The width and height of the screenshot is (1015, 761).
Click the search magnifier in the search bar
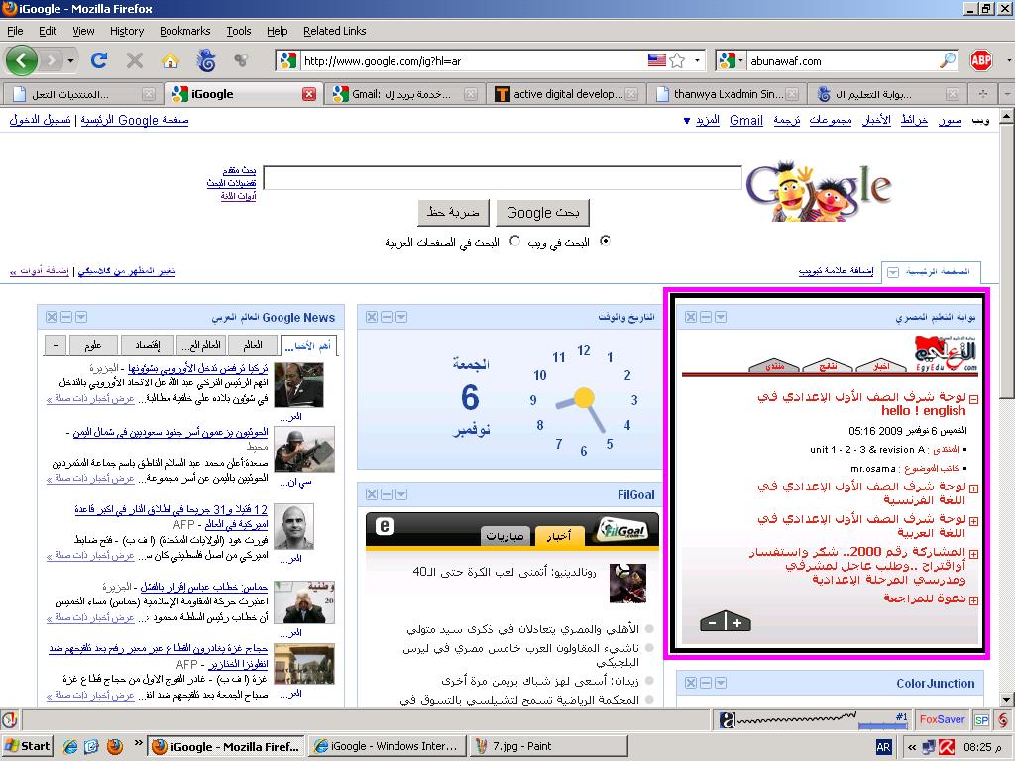[x=947, y=60]
